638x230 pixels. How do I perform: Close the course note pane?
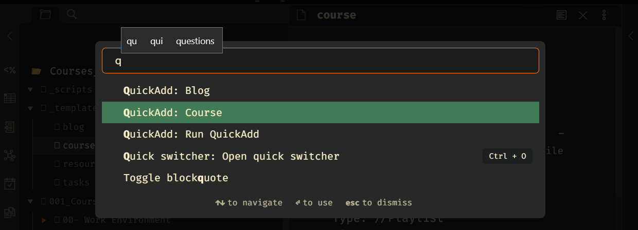pos(583,15)
